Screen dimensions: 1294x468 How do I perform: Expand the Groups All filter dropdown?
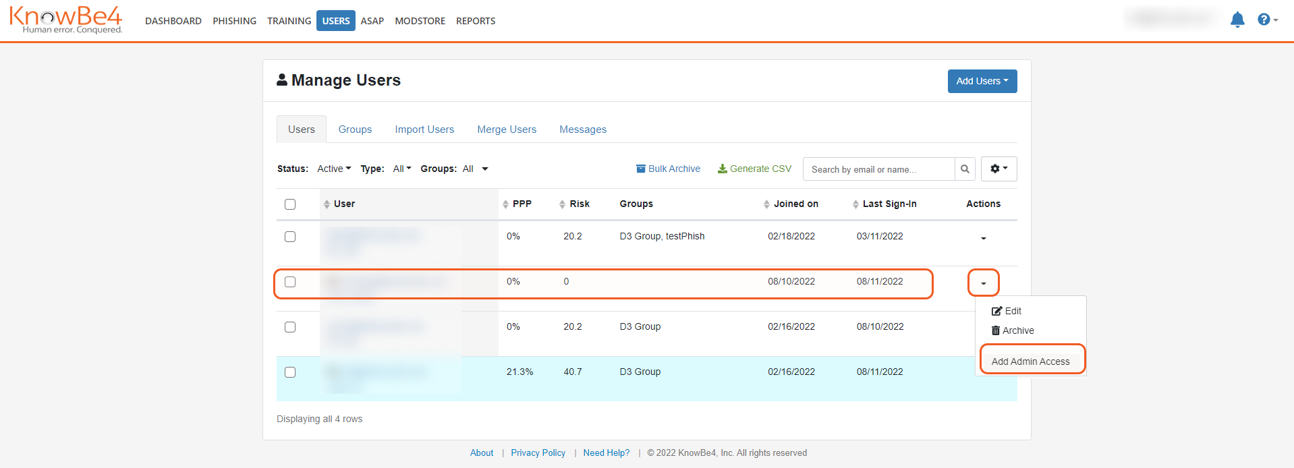(474, 169)
